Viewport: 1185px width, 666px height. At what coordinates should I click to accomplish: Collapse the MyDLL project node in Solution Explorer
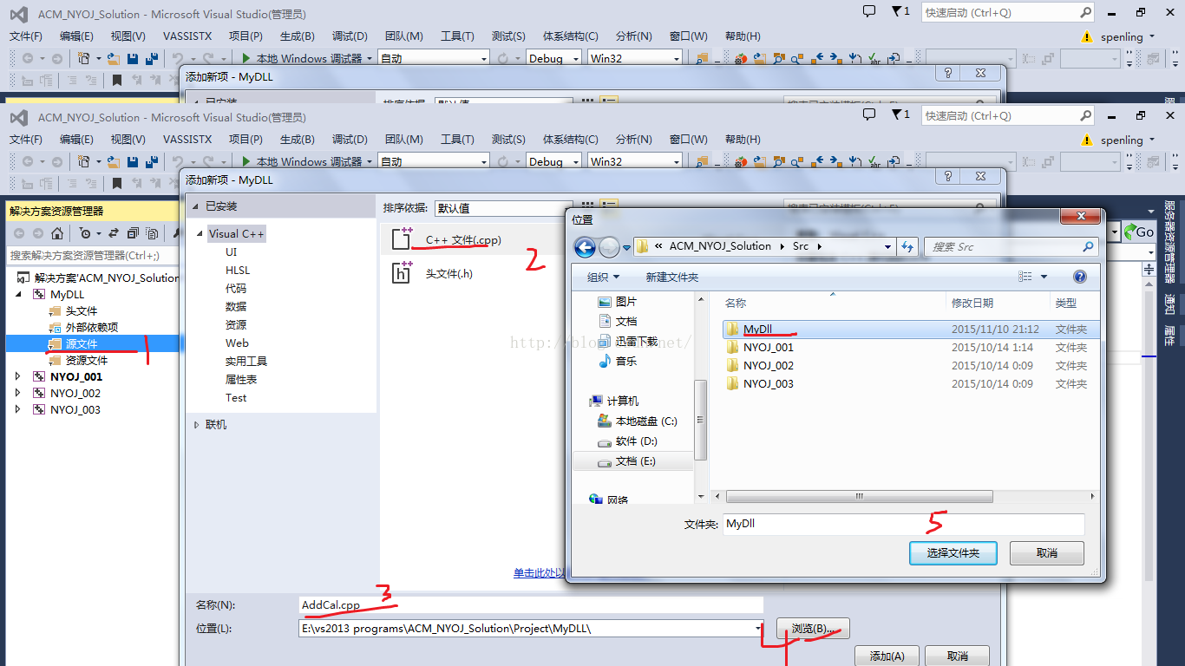pyautogui.click(x=18, y=294)
